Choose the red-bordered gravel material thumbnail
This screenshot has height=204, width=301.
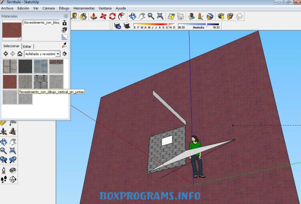56,66
